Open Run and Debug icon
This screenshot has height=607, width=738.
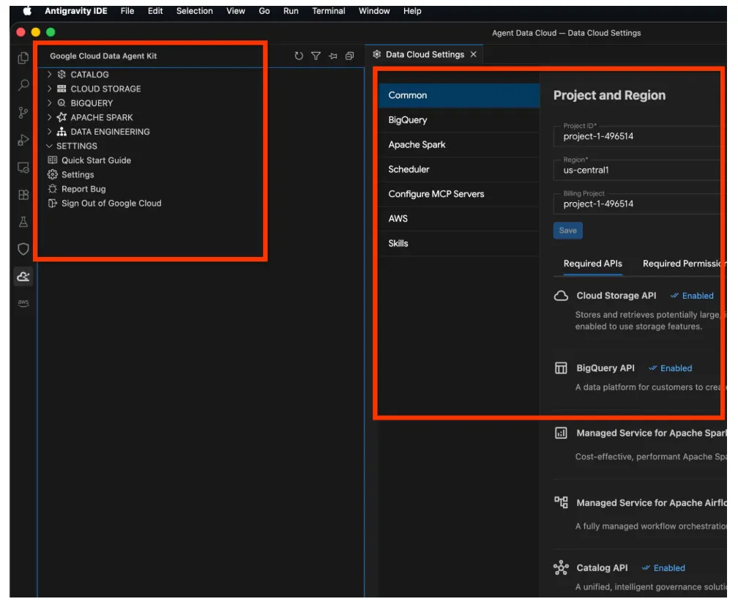tap(23, 140)
